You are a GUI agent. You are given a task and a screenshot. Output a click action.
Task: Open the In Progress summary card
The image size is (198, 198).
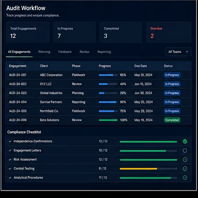click(75, 32)
